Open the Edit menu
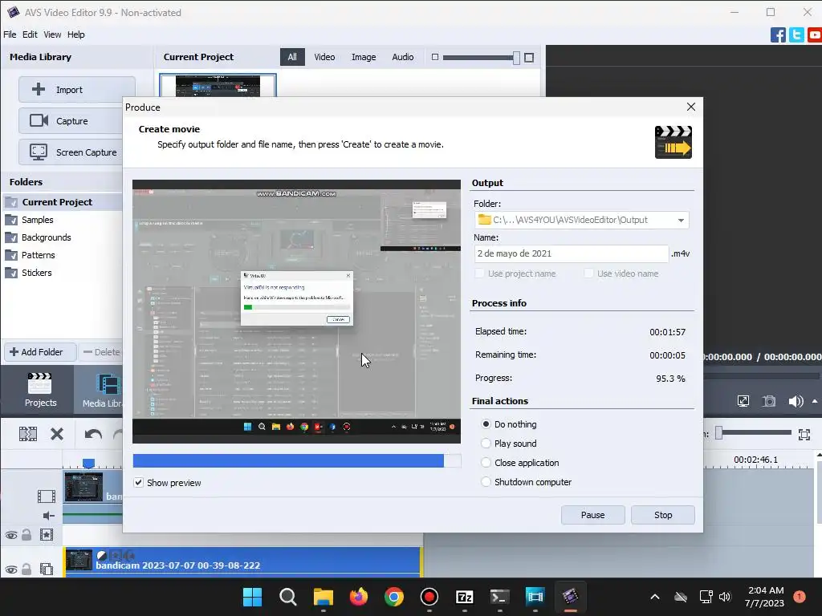 point(30,34)
